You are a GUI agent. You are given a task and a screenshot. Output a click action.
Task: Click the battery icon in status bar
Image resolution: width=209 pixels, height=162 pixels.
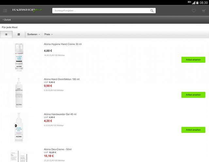pos(197,3)
